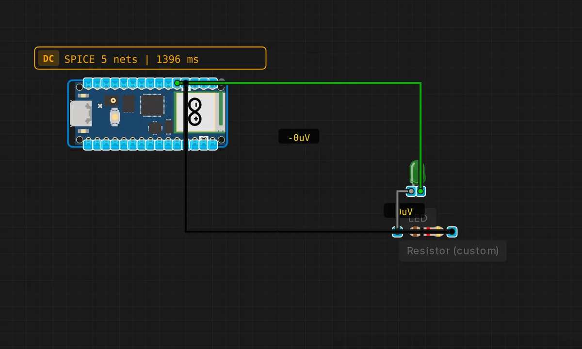The width and height of the screenshot is (582, 349).
Task: Click the "-0uV" voltage probe label
Action: coord(299,138)
